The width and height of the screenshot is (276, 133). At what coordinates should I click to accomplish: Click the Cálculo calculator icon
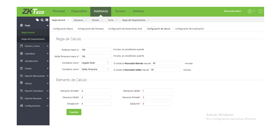coord(22,83)
